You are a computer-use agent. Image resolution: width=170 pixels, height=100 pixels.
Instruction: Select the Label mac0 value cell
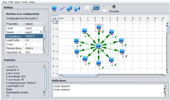coord(34,28)
